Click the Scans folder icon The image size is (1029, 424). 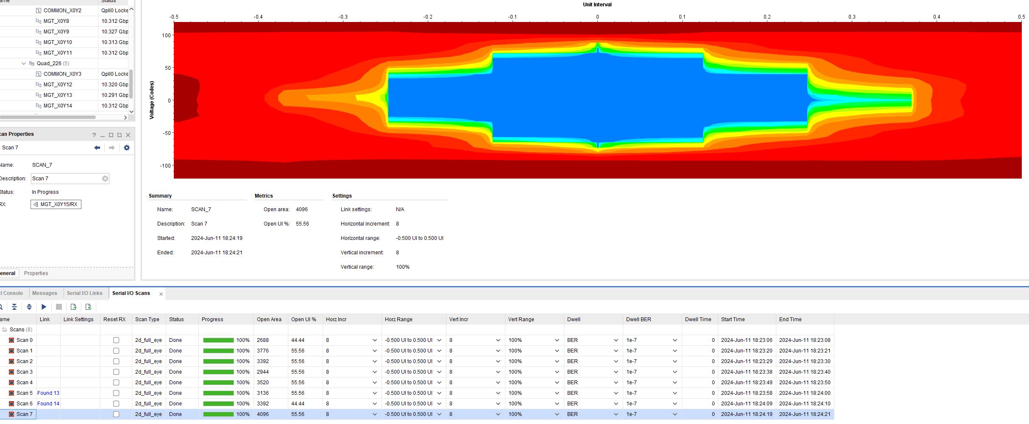5,330
